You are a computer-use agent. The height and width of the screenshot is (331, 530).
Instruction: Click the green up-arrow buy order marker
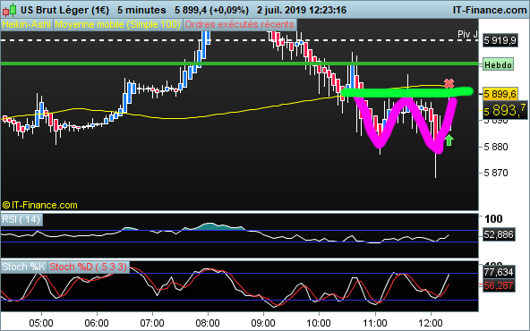[x=449, y=140]
